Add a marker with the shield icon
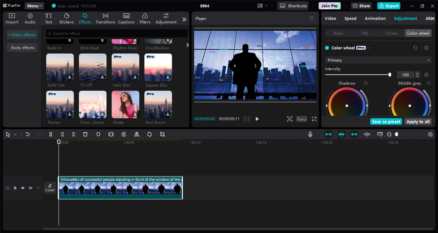The image size is (438, 233). coord(98,134)
